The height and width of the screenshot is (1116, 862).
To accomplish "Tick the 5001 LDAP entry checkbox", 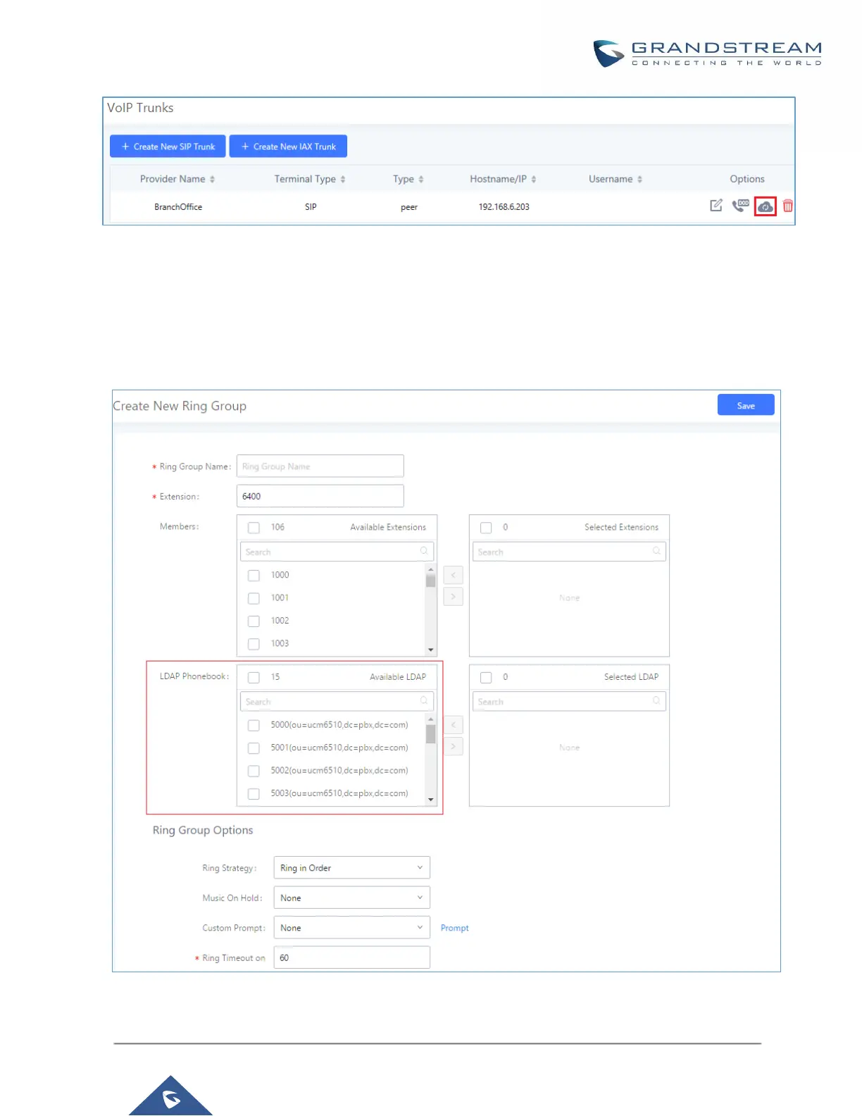I will [254, 748].
